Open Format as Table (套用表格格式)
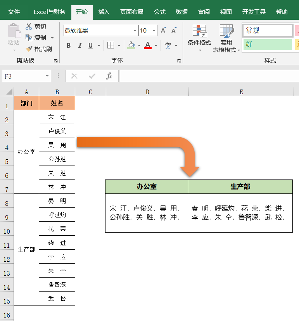 coord(226,38)
